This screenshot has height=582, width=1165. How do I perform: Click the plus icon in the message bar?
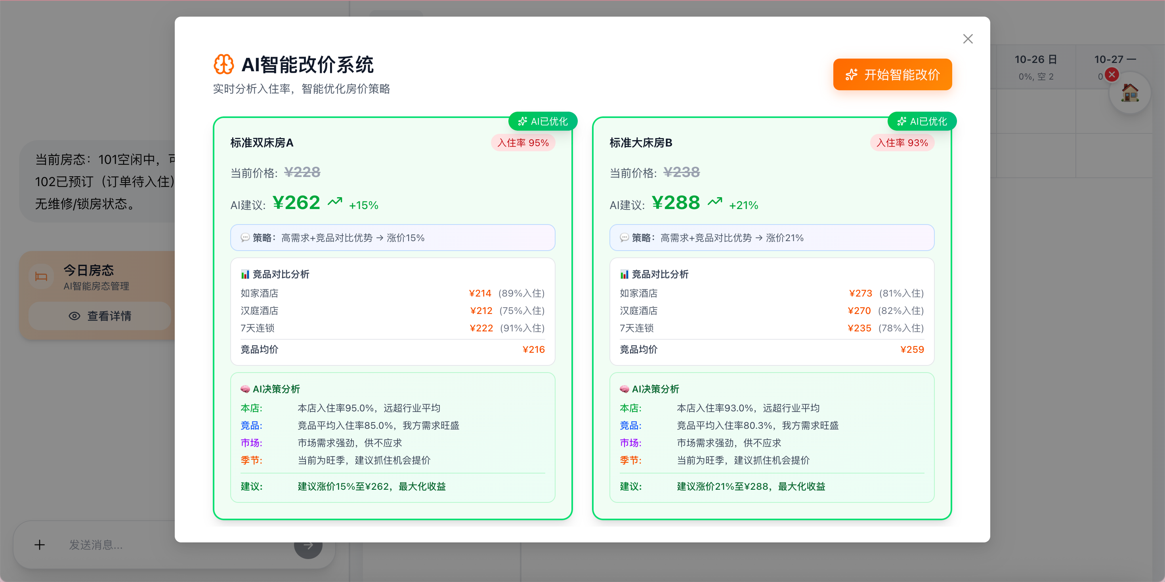40,545
